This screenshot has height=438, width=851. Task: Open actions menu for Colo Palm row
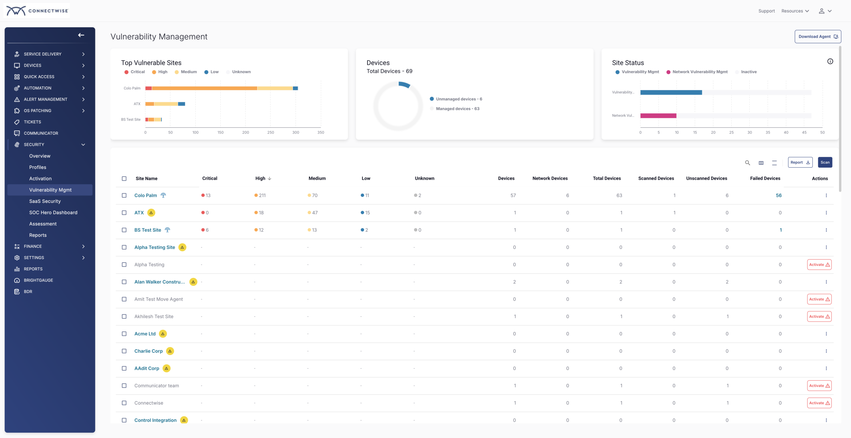pyautogui.click(x=826, y=196)
